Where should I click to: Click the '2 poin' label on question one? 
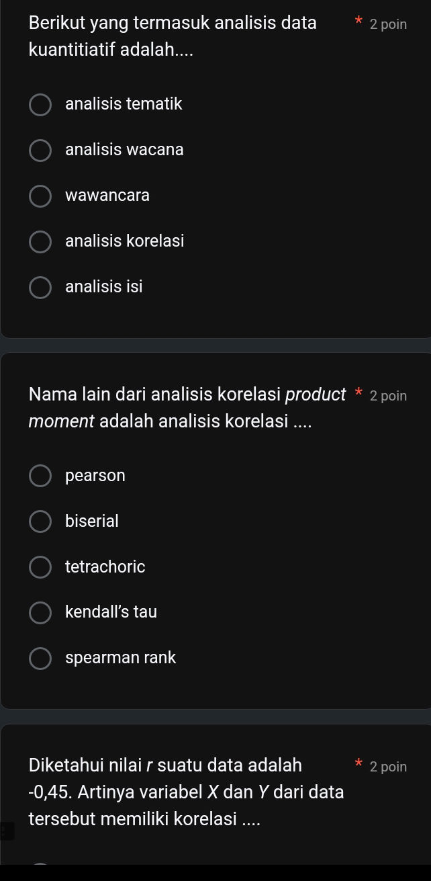click(x=388, y=24)
